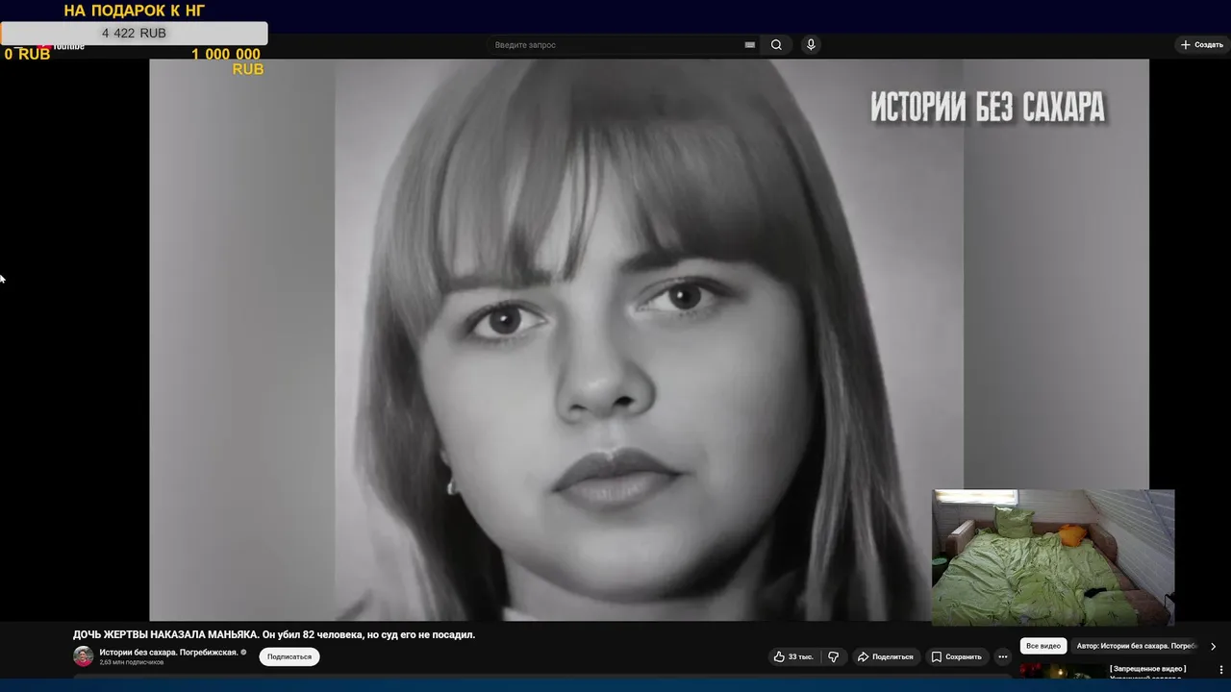
Task: Open channel name Истории без сахара. Погребижская
Action: click(x=168, y=652)
